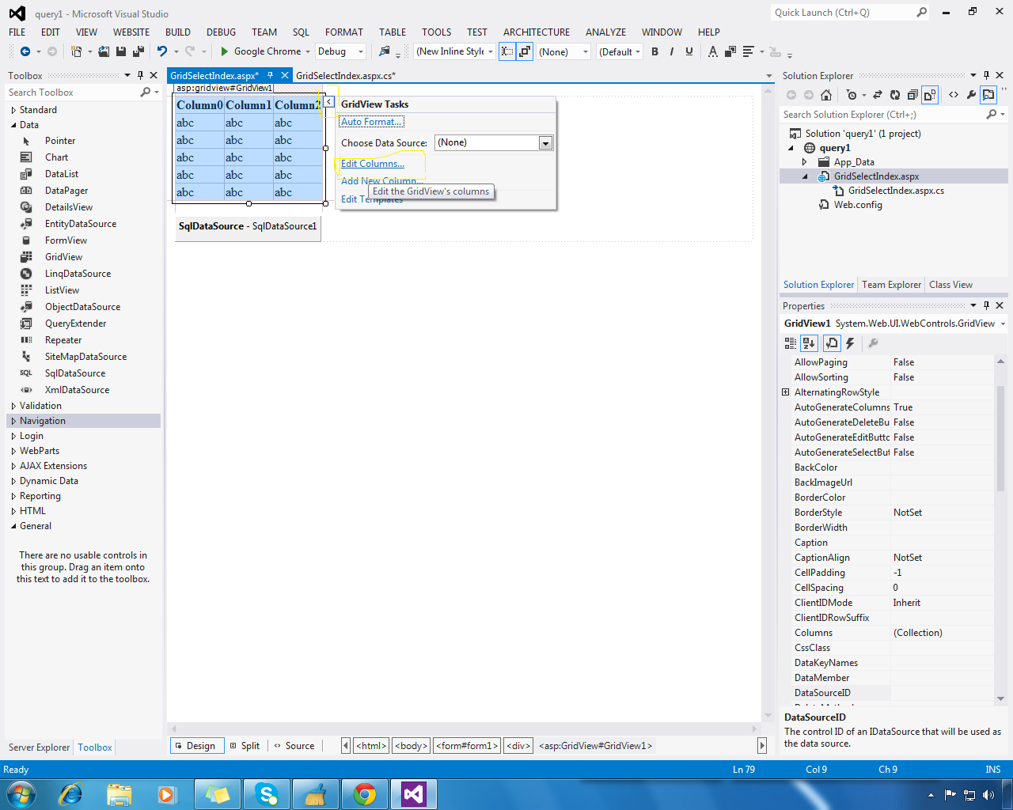Unpin the Solution Explorer panel

click(x=986, y=75)
